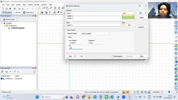178x100 pixels.
Task: Click the zoom slider handle in status bar
Action: (x=169, y=92)
